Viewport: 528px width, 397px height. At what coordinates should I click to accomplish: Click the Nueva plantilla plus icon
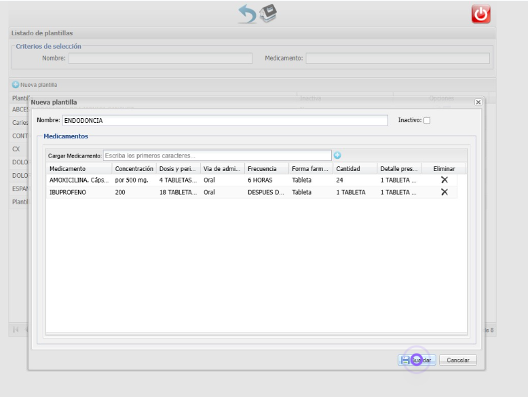[15, 85]
